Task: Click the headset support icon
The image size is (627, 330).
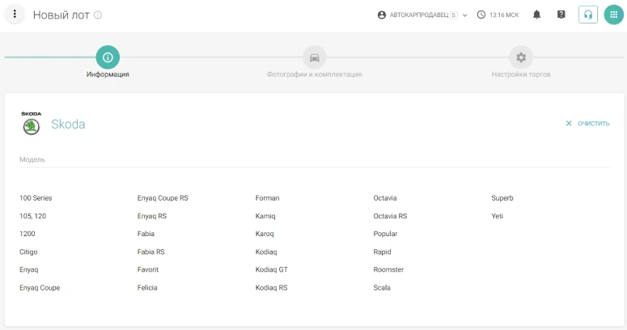Action: (588, 15)
